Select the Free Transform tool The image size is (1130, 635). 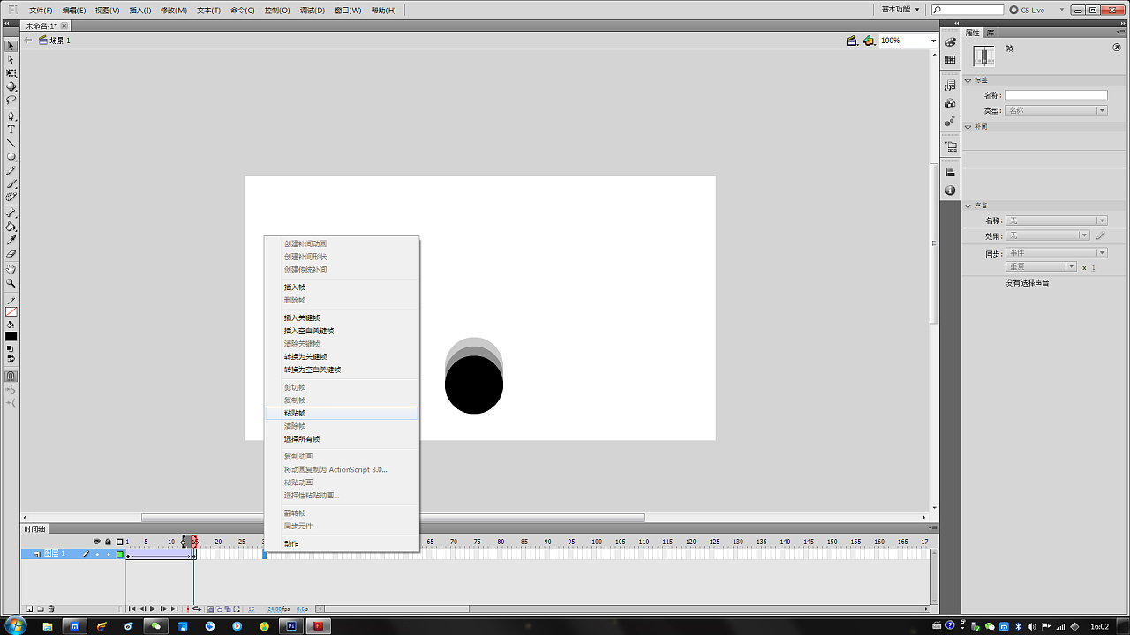click(x=11, y=73)
